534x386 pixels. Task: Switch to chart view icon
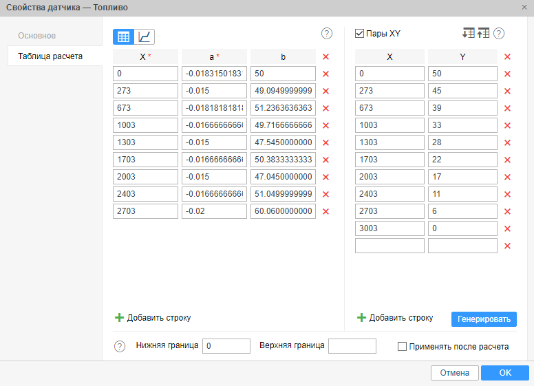pyautogui.click(x=145, y=37)
